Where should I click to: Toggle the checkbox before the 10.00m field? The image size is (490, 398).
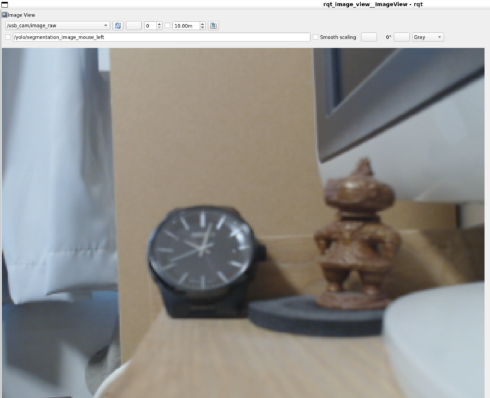[167, 26]
